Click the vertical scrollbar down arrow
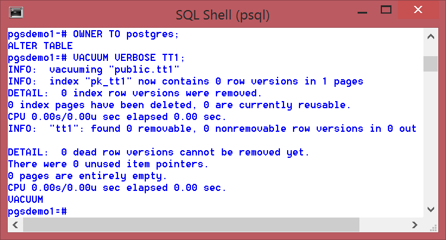Image resolution: width=446 pixels, height=240 pixels. (431, 209)
